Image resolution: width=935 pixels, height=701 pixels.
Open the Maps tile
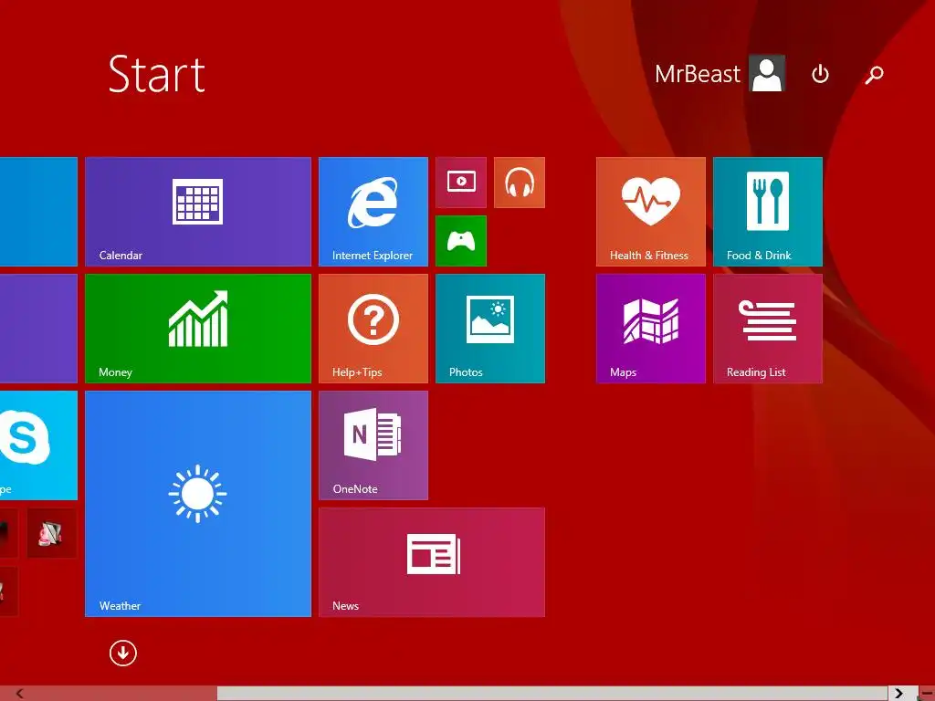(x=650, y=329)
